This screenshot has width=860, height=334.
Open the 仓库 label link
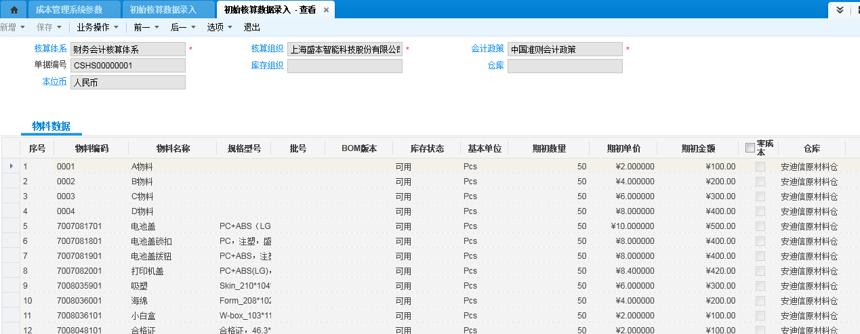coord(495,66)
